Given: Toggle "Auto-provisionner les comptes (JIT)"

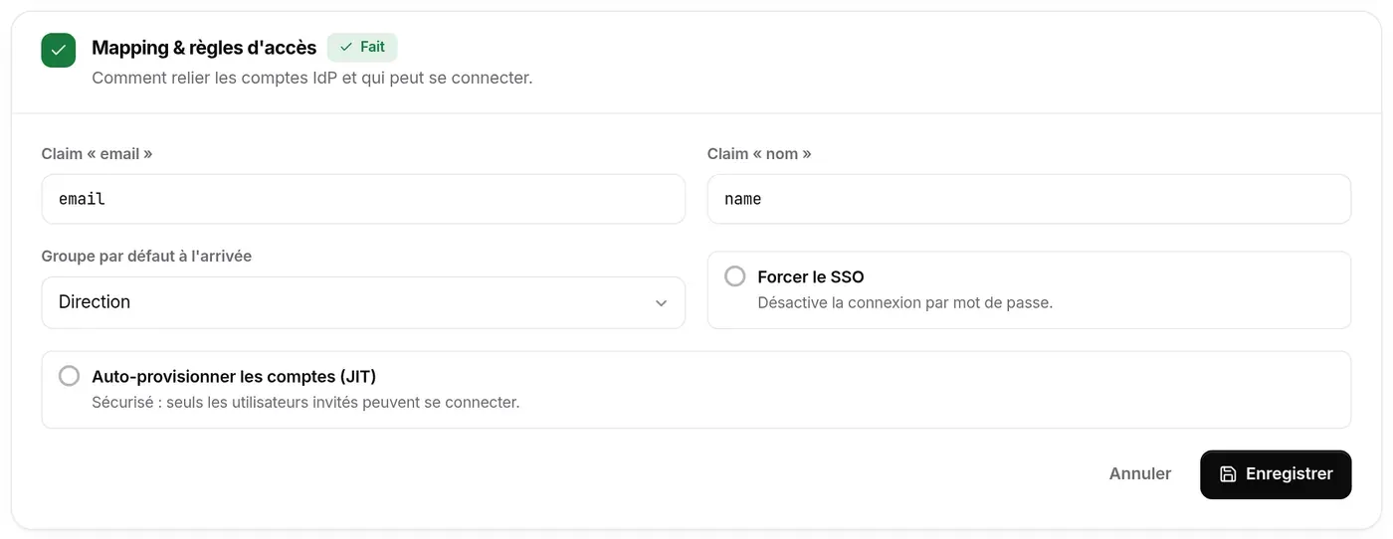Looking at the screenshot, I should [x=69, y=376].
